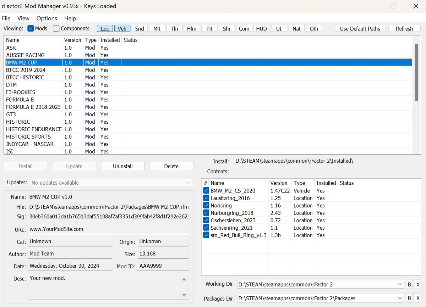Open the Help menu
Viewport: 426px width, 307px height.
click(x=70, y=18)
